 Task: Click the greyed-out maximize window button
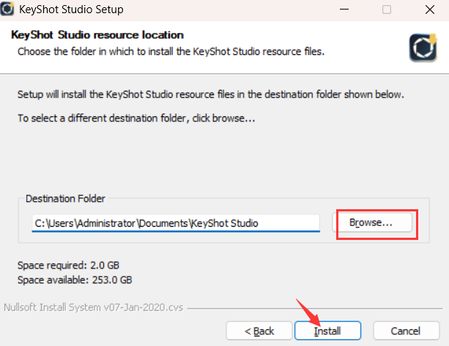tap(386, 10)
